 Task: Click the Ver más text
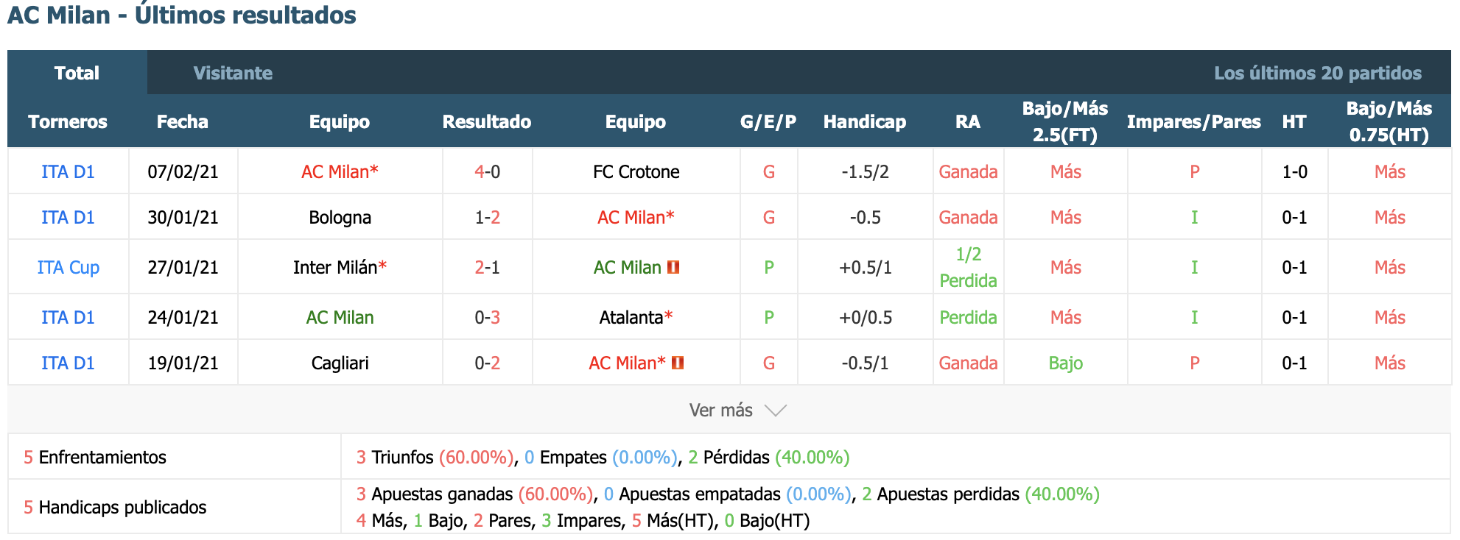[720, 411]
